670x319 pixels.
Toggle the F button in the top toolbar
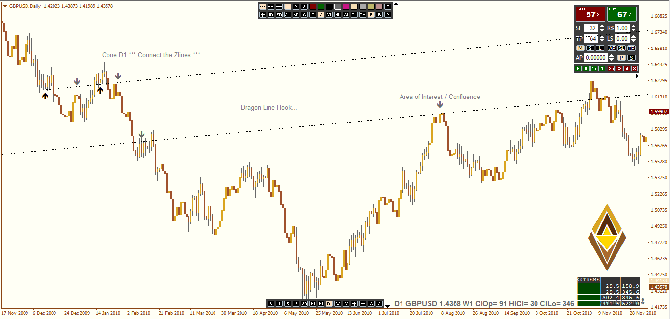[x=371, y=14]
